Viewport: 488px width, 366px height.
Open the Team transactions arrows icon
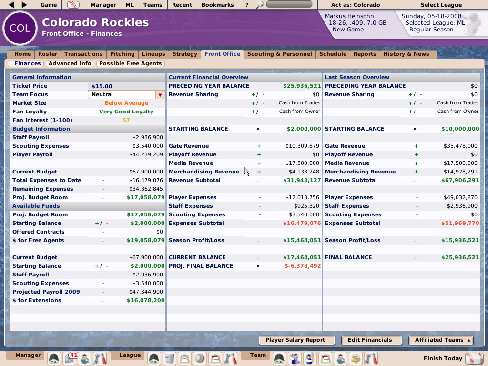[x=325, y=358]
